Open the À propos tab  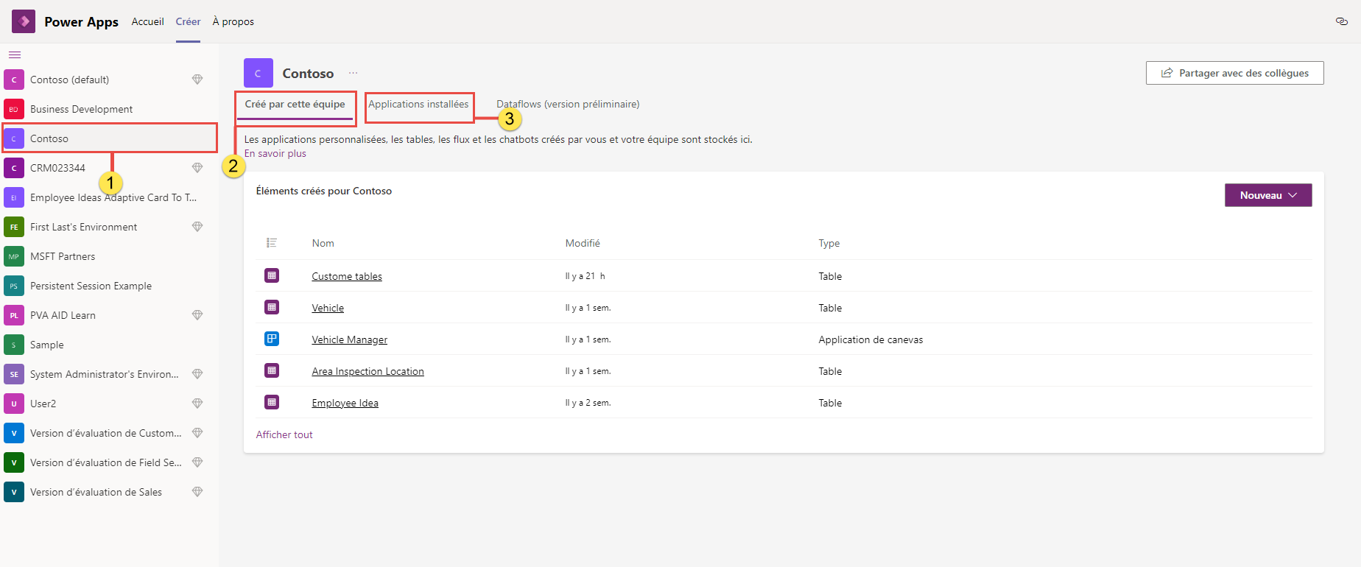click(233, 21)
